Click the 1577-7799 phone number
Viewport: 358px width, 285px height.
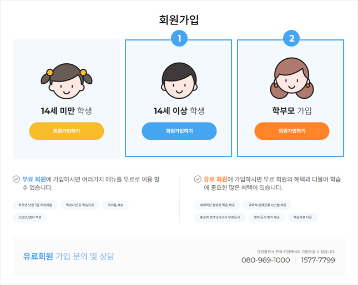(x=318, y=260)
